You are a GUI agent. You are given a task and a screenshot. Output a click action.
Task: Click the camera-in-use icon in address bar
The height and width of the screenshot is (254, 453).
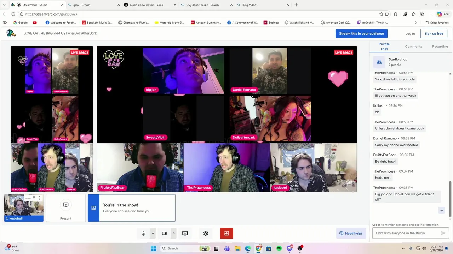coord(387,14)
